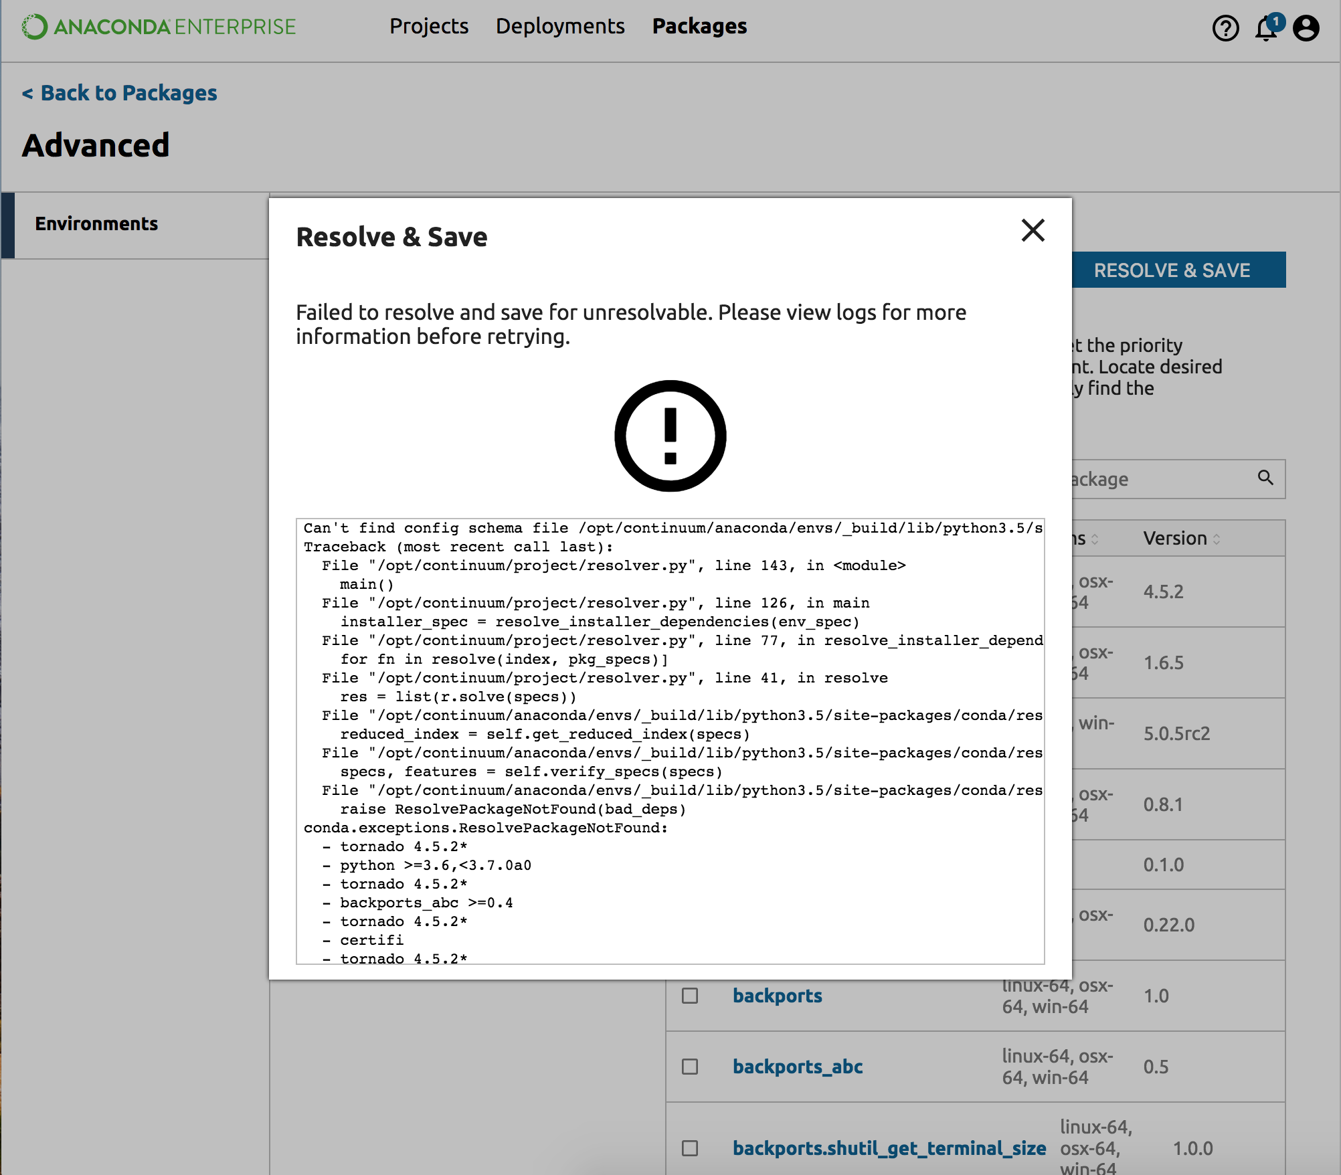Open the user account avatar icon

[x=1306, y=28]
